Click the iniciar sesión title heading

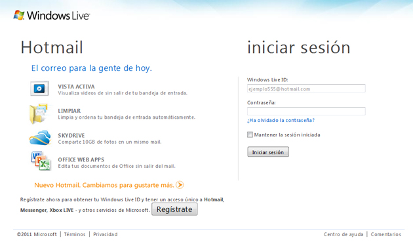[x=299, y=48]
